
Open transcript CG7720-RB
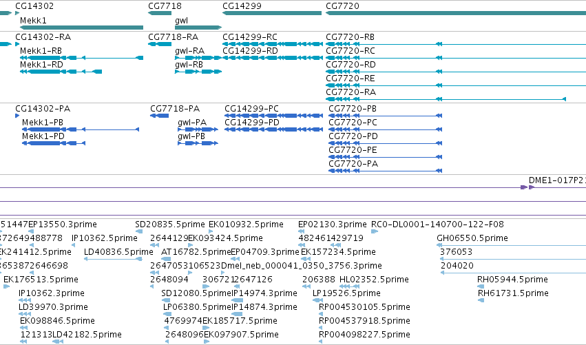[x=350, y=37]
